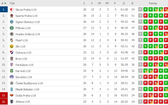Click the Slavia Praha U19 club logo
The width and height of the screenshot is (168, 105).
[12, 10]
